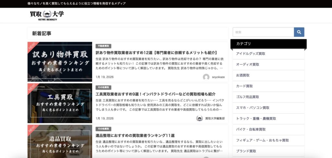
Task: Navigate to バイク・自転車買取 category
Action: [251, 129]
